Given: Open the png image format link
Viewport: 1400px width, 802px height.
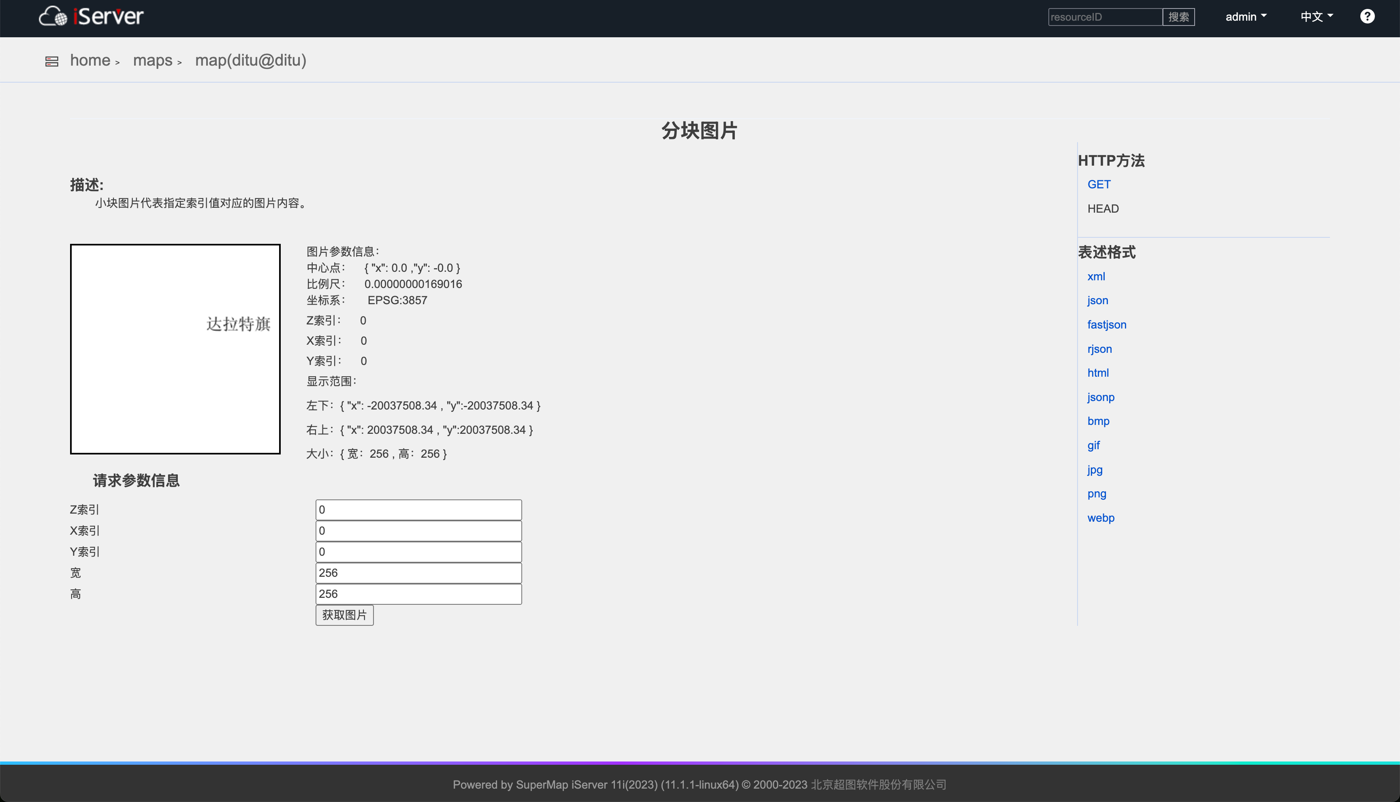Looking at the screenshot, I should 1097,494.
